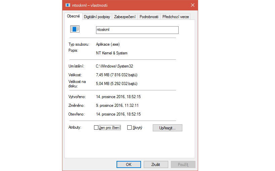Click the window title 'ntoskrnl – vlastnosti'
This screenshot has height=171, width=275.
click(x=90, y=5)
